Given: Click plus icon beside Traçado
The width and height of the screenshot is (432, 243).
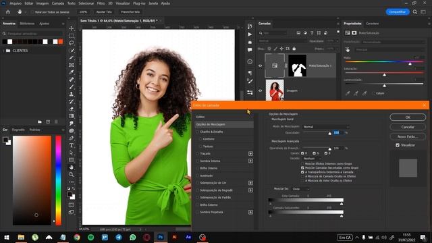Looking at the screenshot, I should click(x=250, y=154).
